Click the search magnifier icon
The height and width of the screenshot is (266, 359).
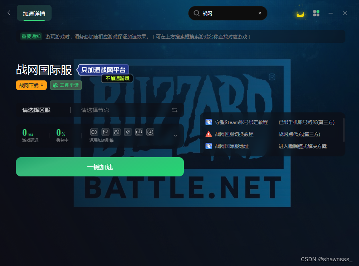[196, 13]
